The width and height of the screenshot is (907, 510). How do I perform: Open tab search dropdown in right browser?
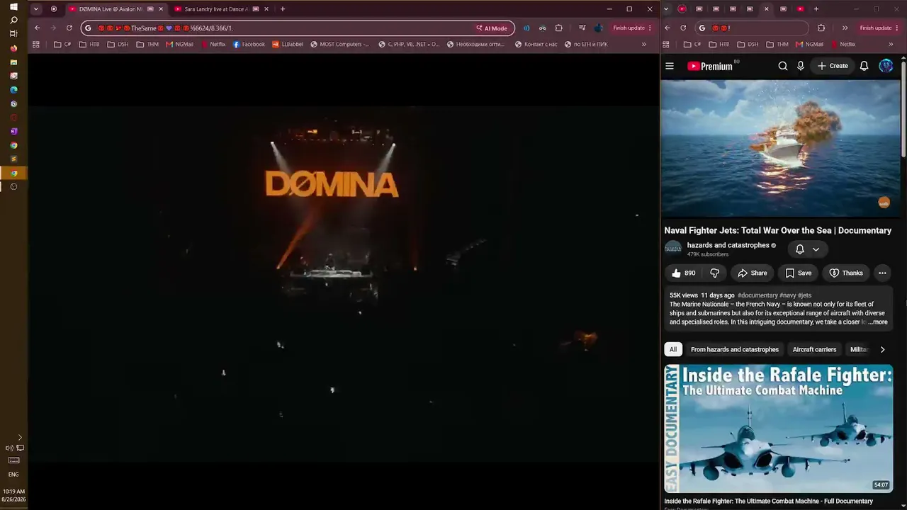point(666,9)
